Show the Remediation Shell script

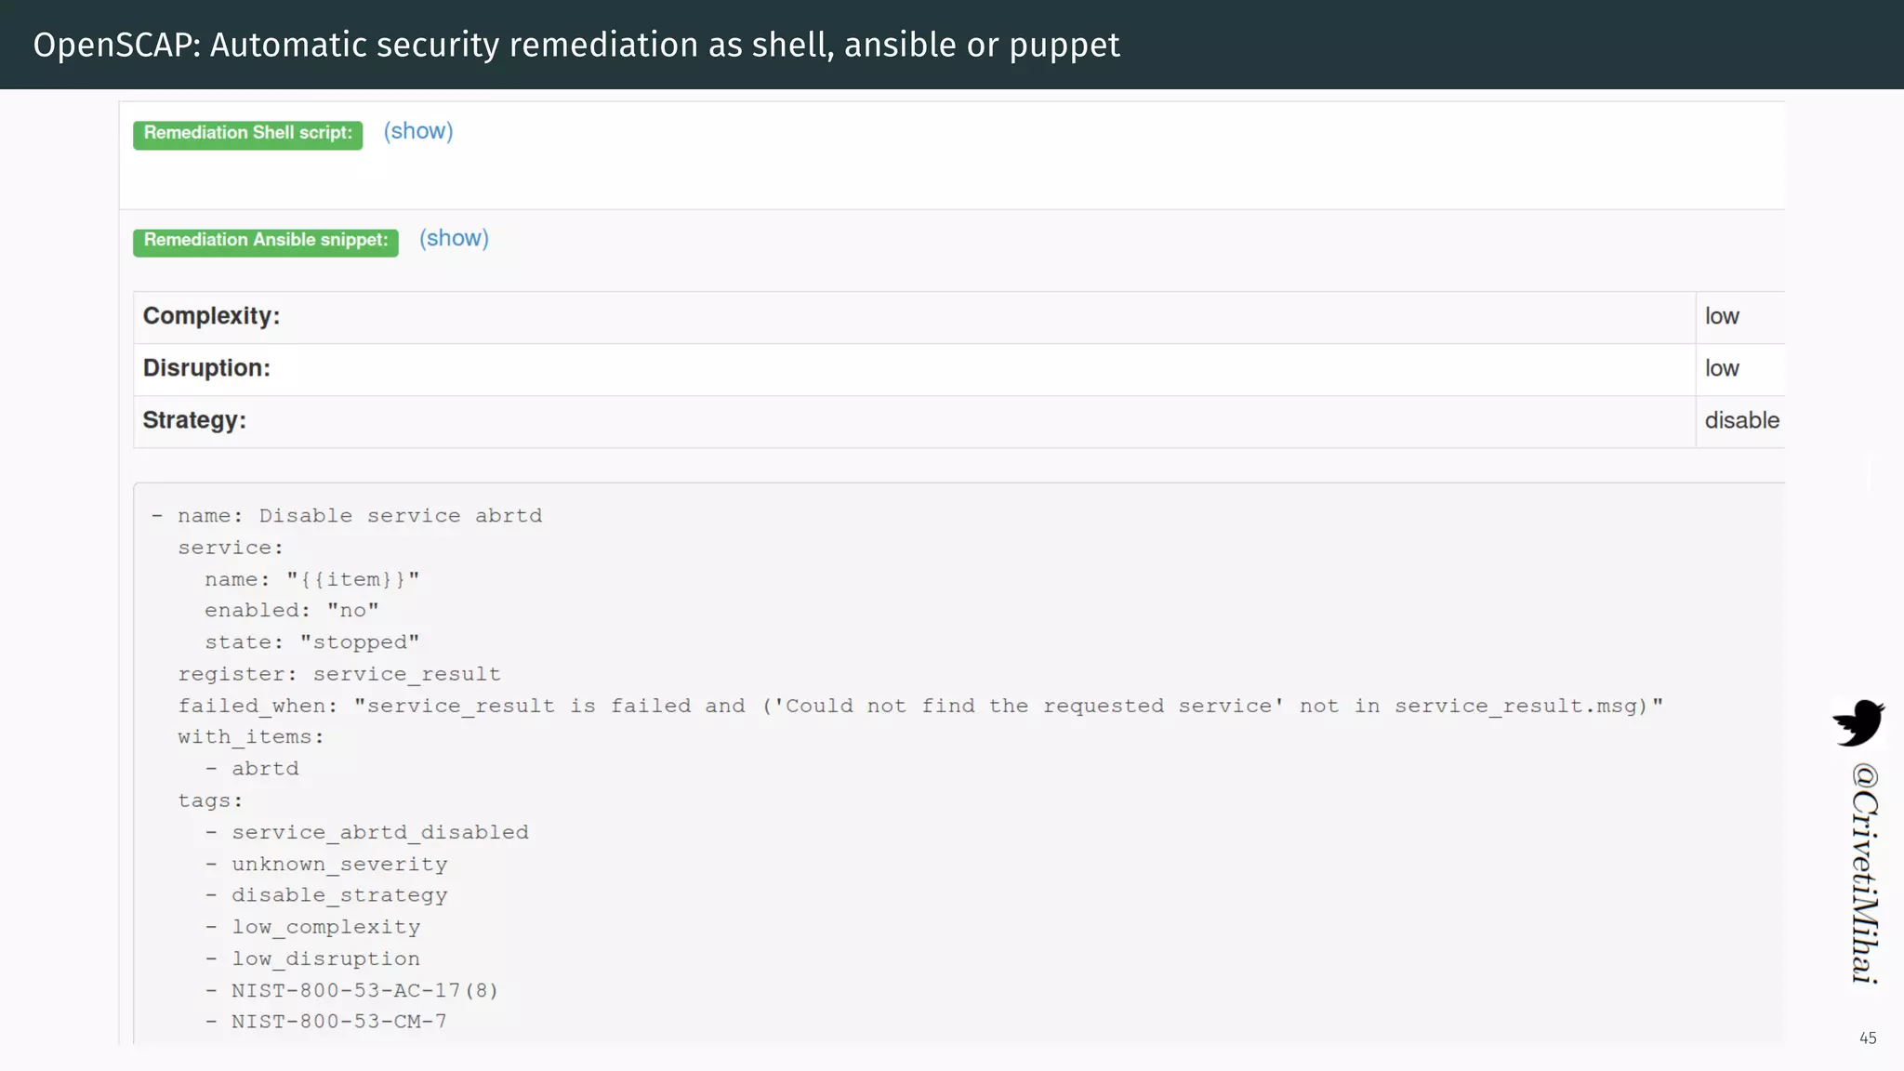coord(418,131)
